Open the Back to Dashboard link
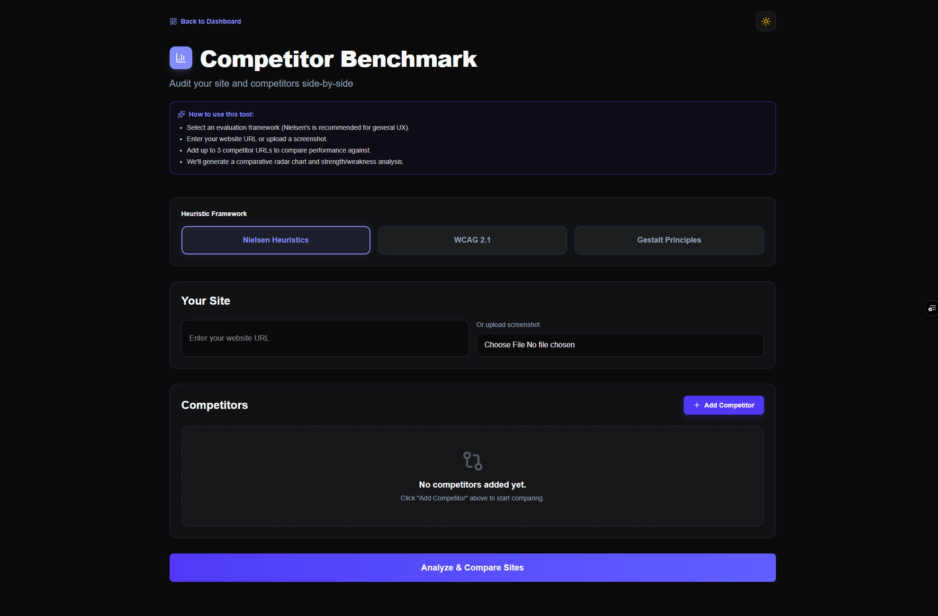Screen dimensions: 938x616 211,21
